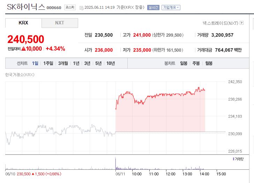Show the 3년 line chart
Image resolution: width=254 pixels, height=183 pixels.
pos(87,63)
